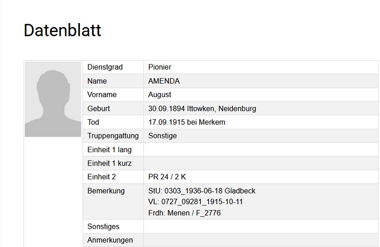Select death entry 17.09.1915 bei Merkem

click(x=187, y=122)
